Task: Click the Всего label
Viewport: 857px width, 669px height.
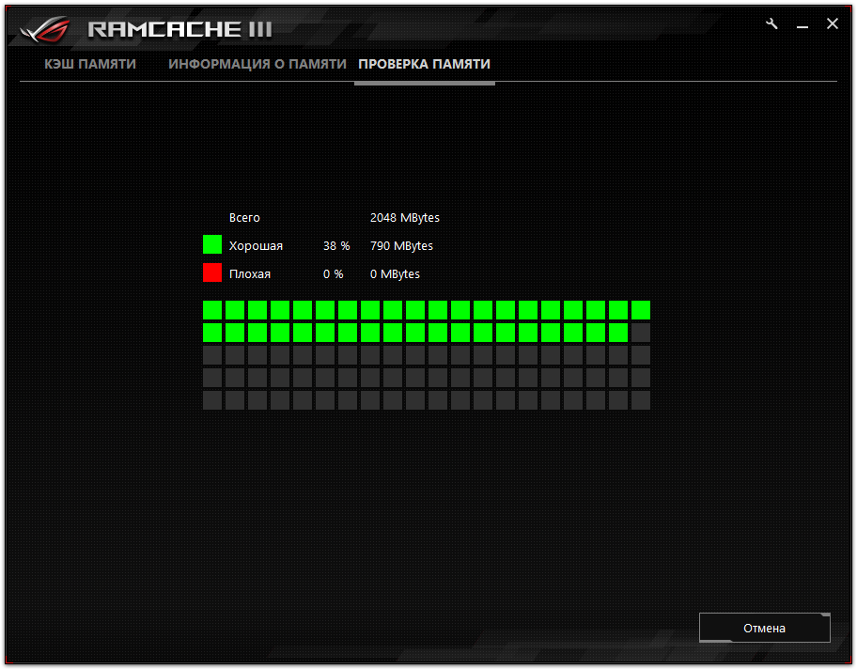Action: (244, 218)
